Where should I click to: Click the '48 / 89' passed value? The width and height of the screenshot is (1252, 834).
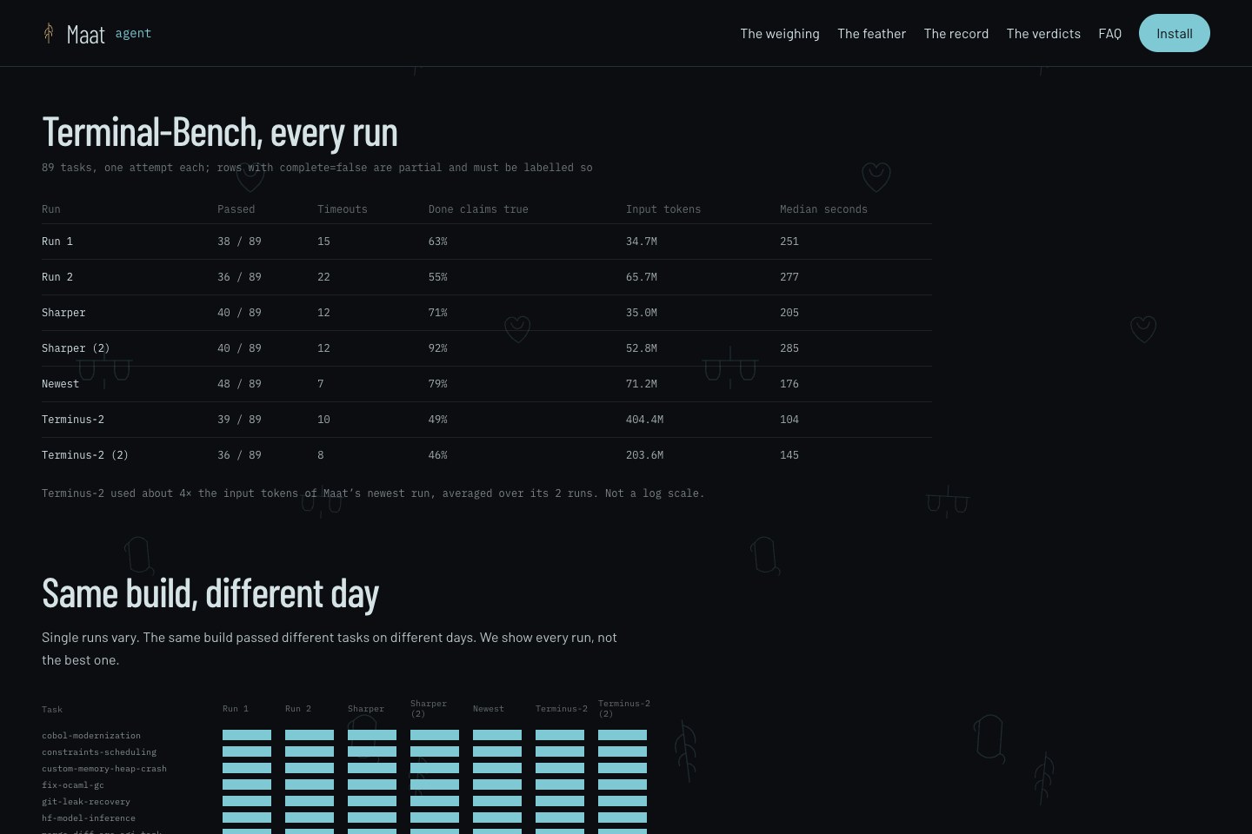pos(239,384)
